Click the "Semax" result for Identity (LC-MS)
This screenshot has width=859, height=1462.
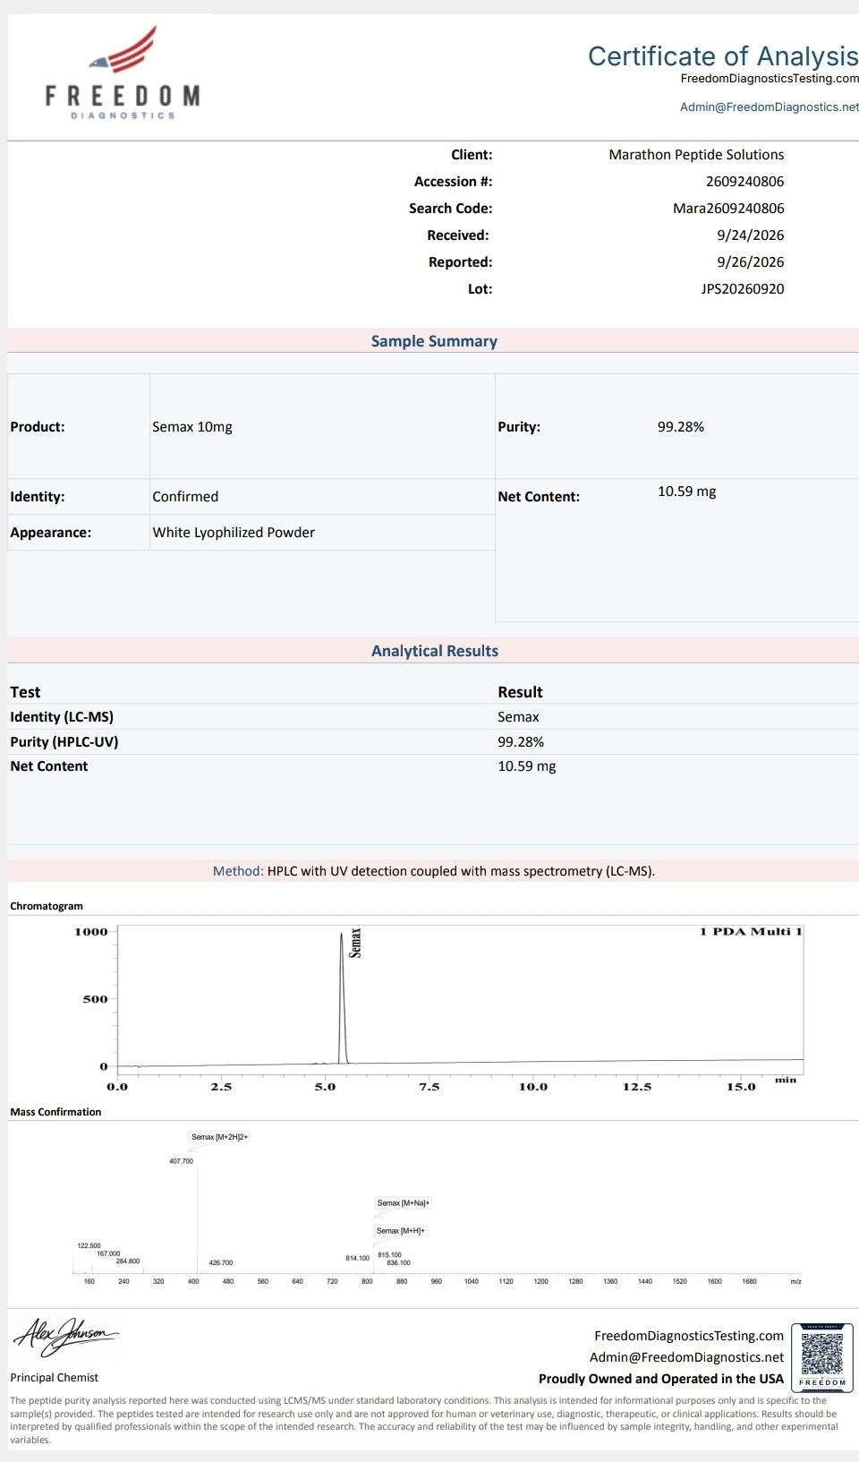coord(519,717)
